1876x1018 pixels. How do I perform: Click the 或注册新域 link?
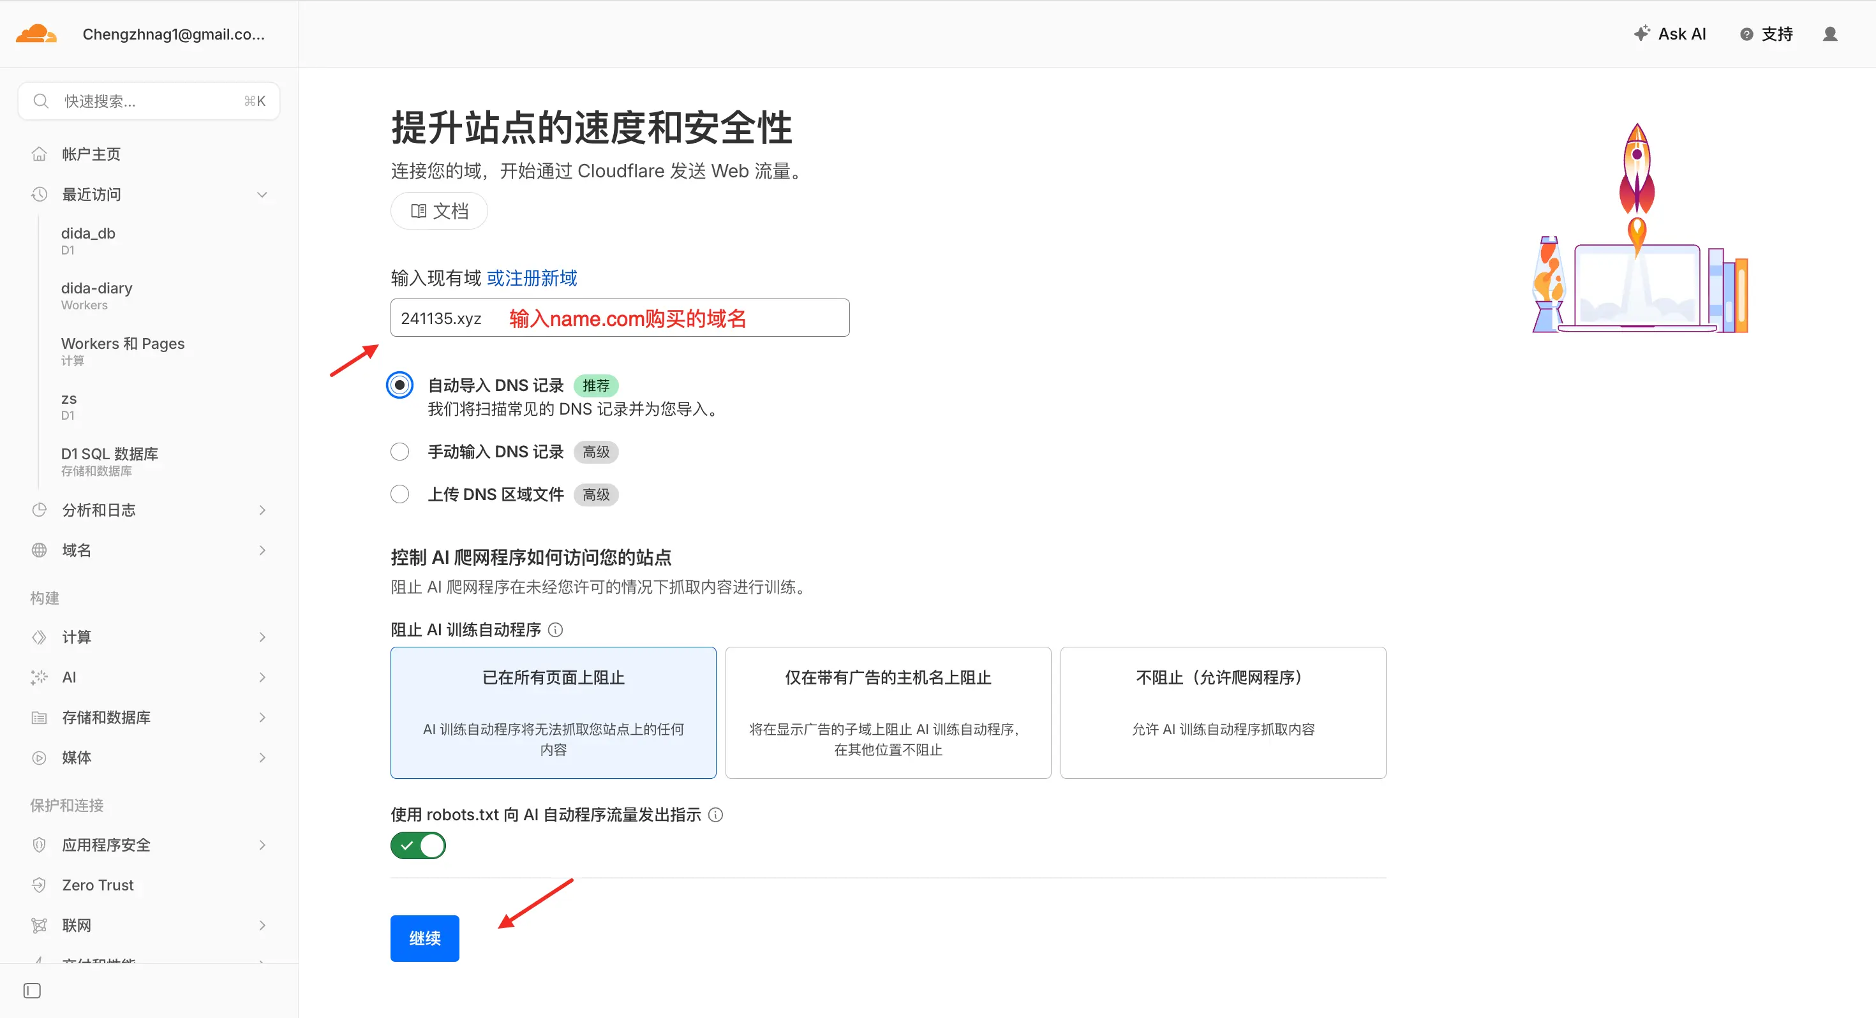[x=532, y=278]
